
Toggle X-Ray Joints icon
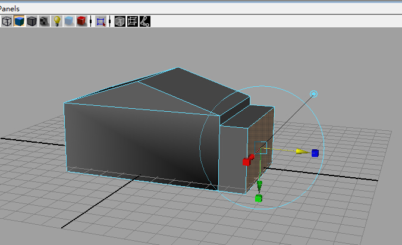tap(145, 21)
